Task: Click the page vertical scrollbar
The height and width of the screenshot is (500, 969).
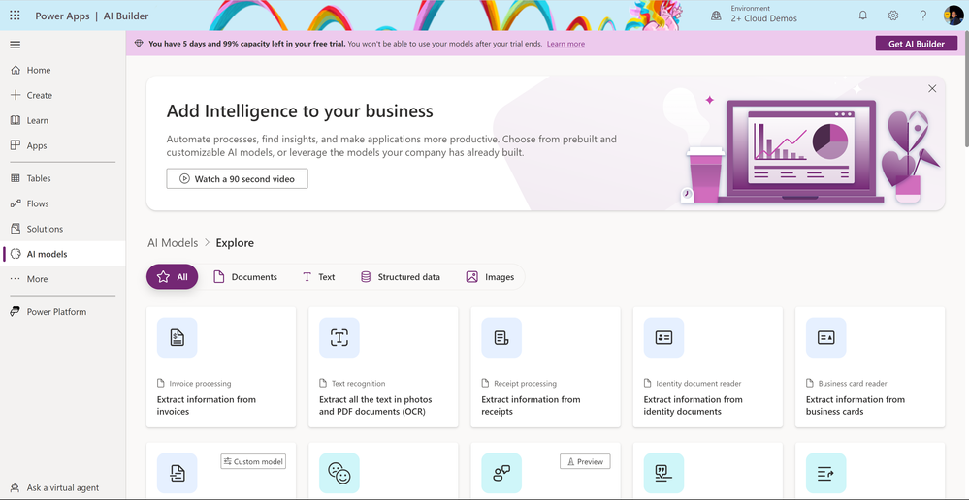Action: point(965,89)
